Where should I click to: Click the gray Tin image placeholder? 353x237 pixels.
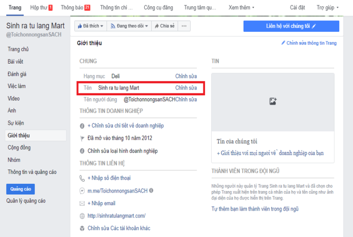pos(273,102)
